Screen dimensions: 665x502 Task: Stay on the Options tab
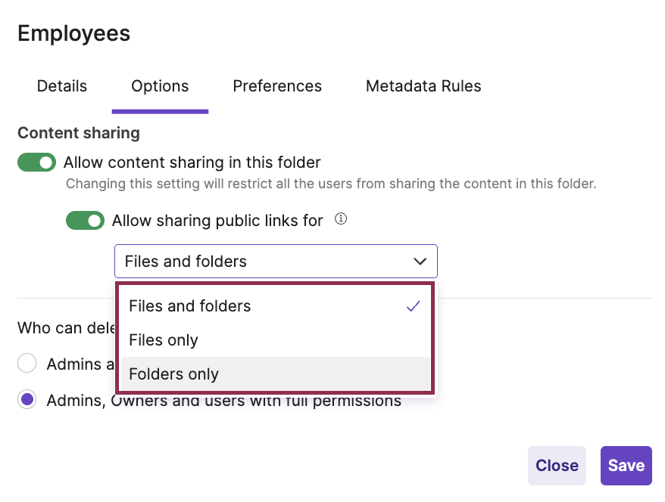[160, 86]
